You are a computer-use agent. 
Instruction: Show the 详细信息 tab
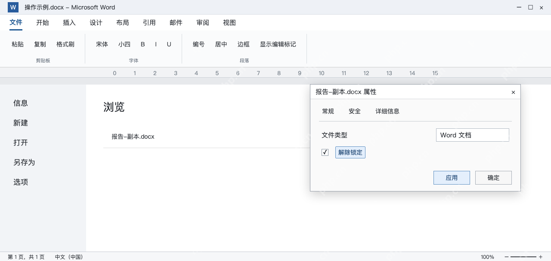387,111
